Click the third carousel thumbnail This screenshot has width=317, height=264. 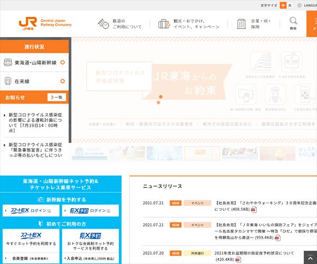coord(164,153)
